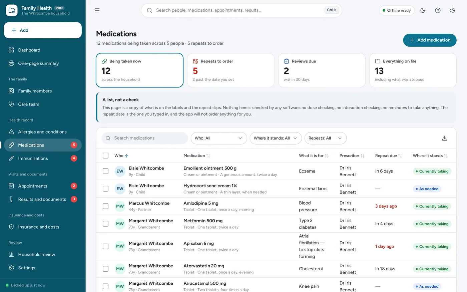Sort by Where it stands column

430,156
